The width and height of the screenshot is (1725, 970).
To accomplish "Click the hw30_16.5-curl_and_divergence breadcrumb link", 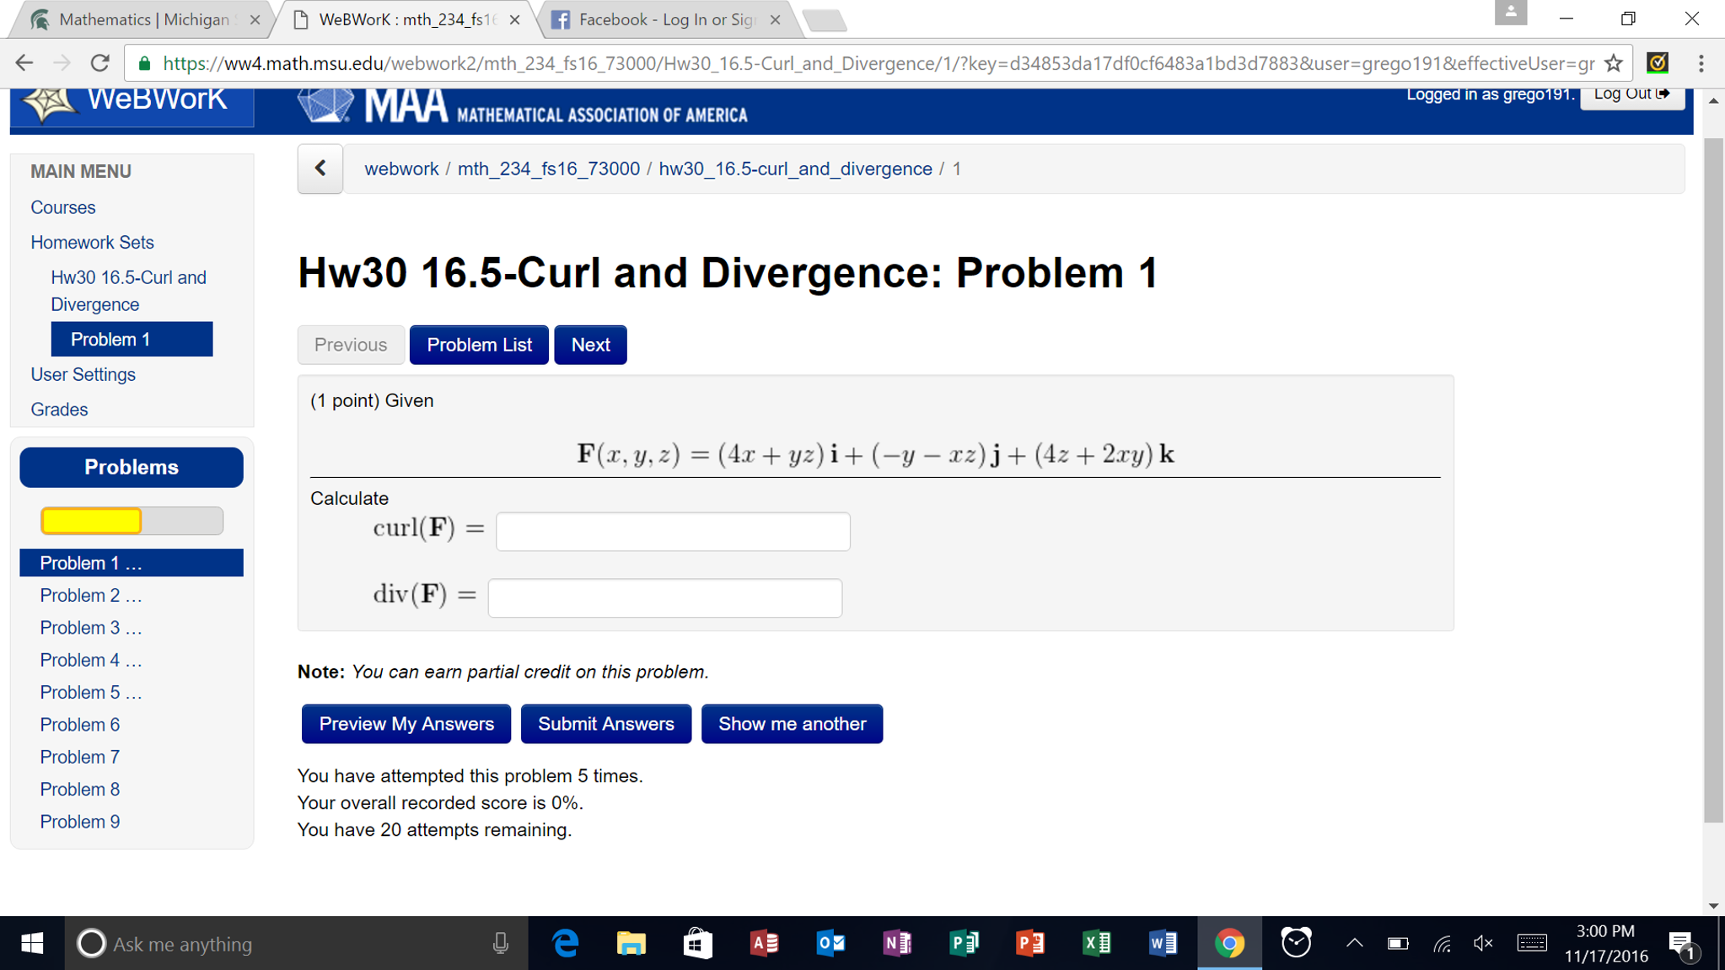I will point(795,169).
